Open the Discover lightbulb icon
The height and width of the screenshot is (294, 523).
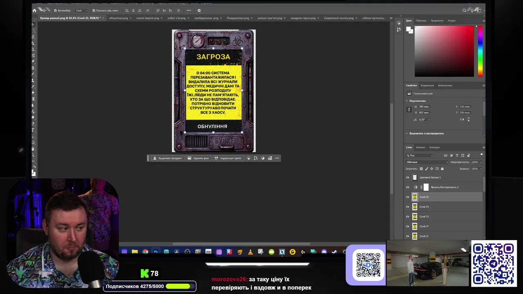(472, 11)
